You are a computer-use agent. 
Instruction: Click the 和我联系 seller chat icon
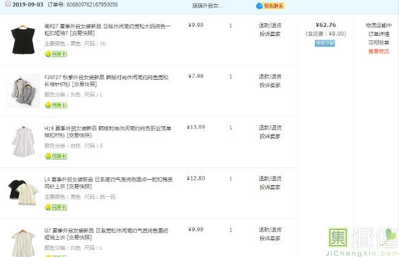pos(269,6)
